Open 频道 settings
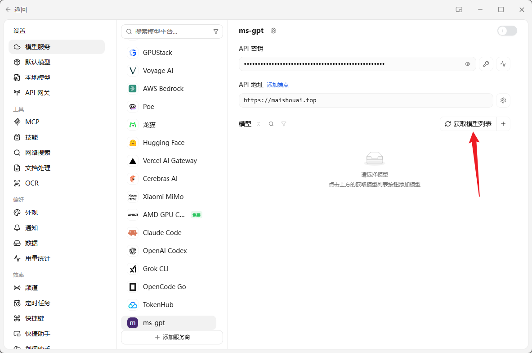This screenshot has height=353, width=532. [x=57, y=288]
